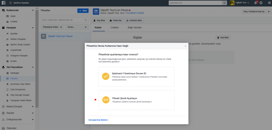Choose İşletmemi Yönetmeye Devam Et option
The width and height of the screenshot is (272, 130).
136,77
